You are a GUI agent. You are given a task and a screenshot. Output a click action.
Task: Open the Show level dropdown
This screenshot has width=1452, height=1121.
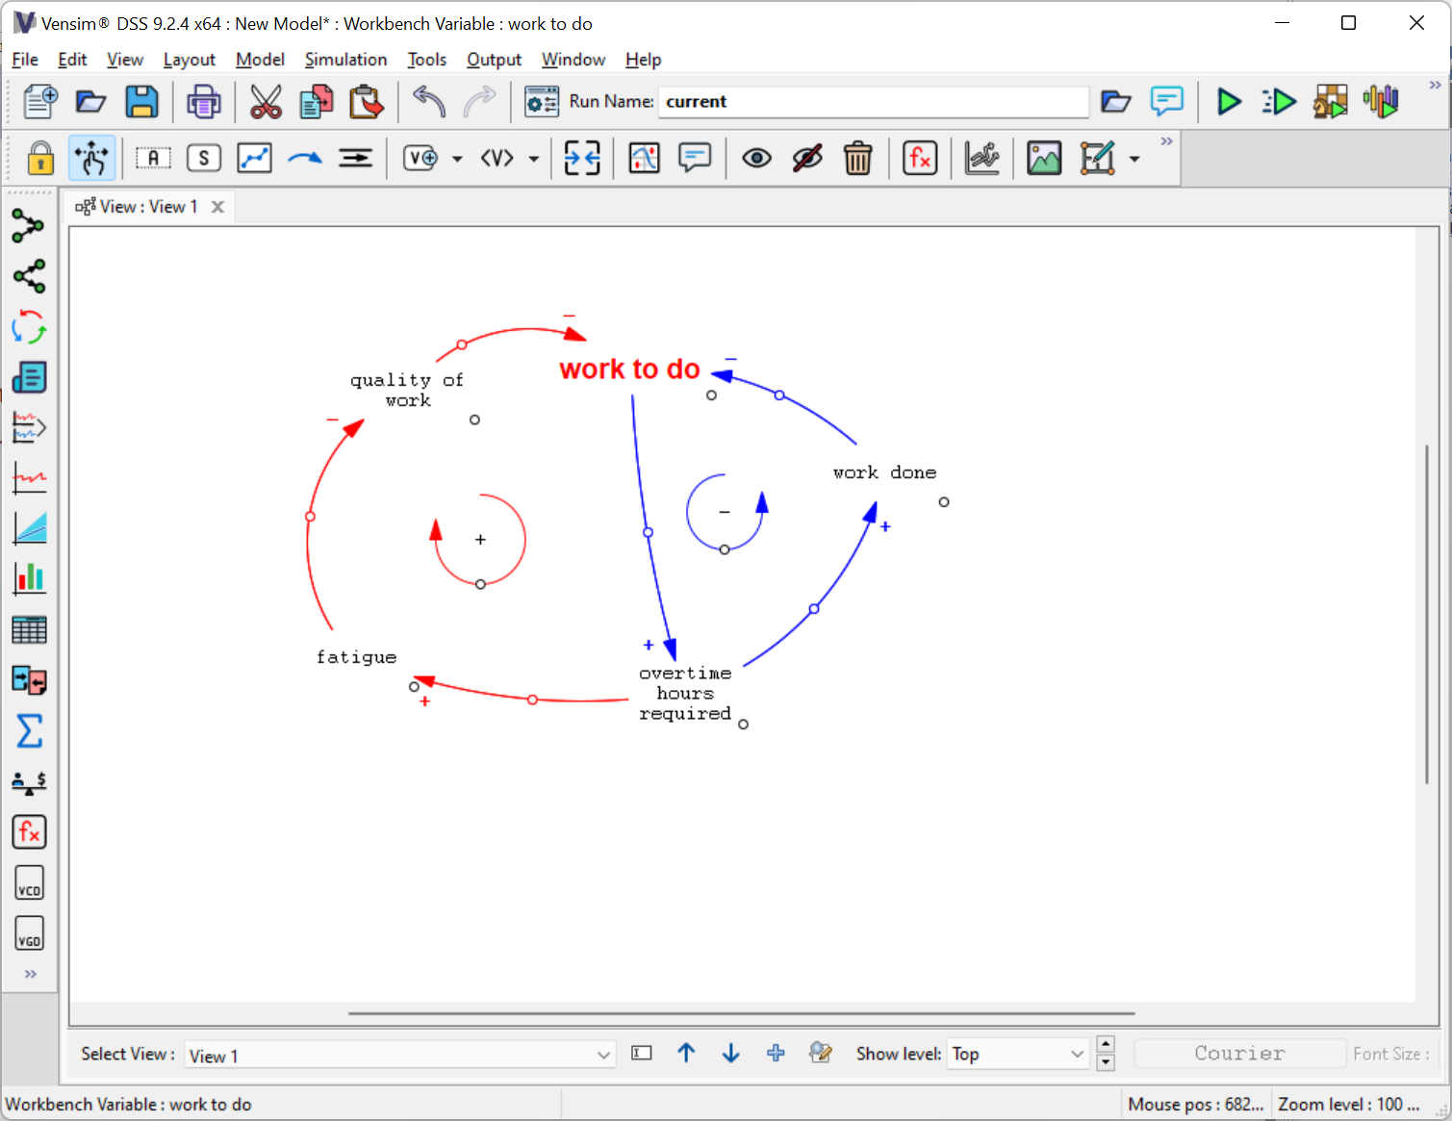(1077, 1055)
